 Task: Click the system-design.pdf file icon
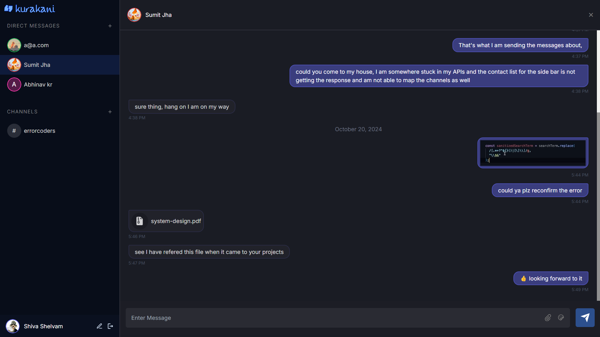pyautogui.click(x=139, y=221)
